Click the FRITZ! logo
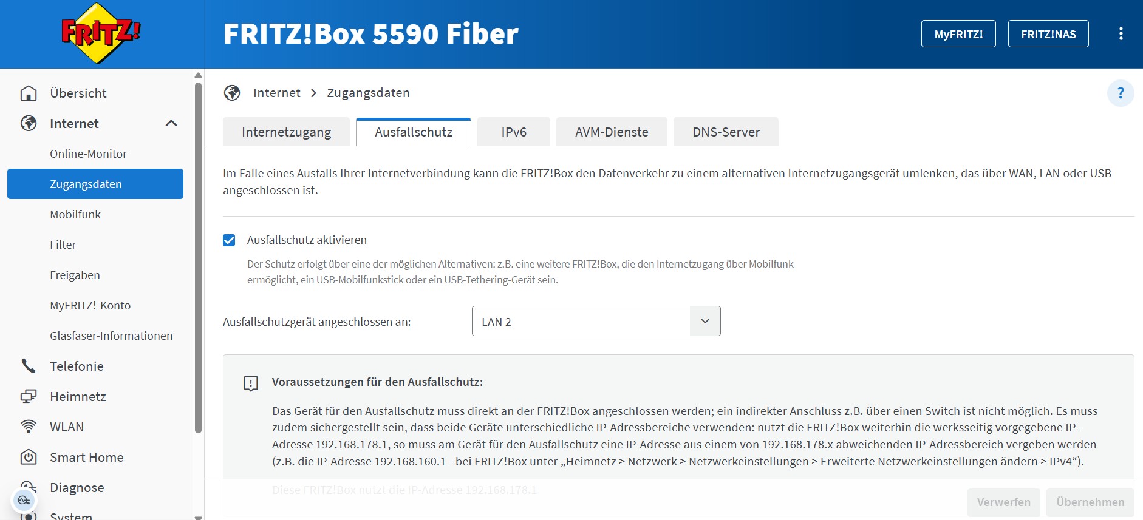This screenshot has width=1143, height=520. 101,34
